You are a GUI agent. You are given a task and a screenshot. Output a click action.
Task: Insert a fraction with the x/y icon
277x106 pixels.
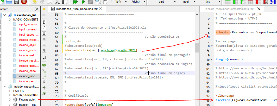coord(44,82)
